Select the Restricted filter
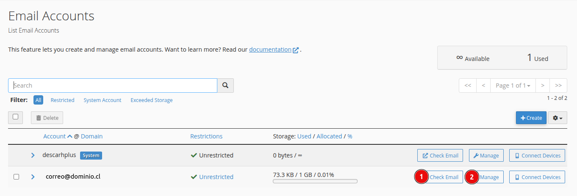The width and height of the screenshot is (577, 196). [x=62, y=100]
